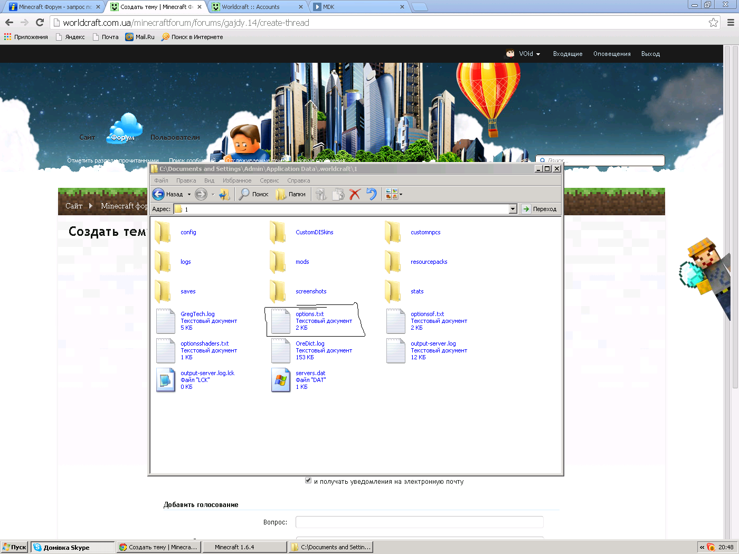This screenshot has width=739, height=554.
Task: Click the poll Вопрос input field
Action: [x=419, y=522]
